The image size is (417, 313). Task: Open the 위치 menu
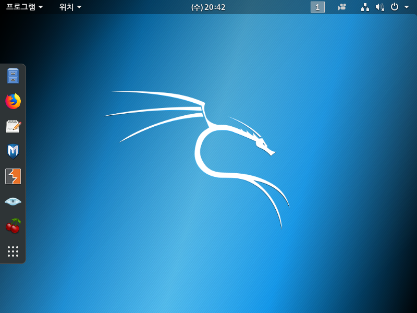pos(70,7)
